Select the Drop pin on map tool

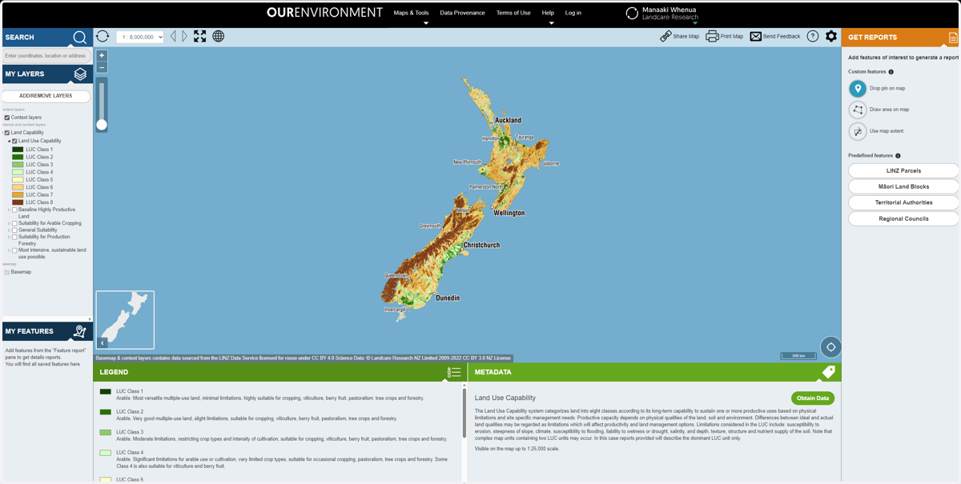tap(858, 88)
